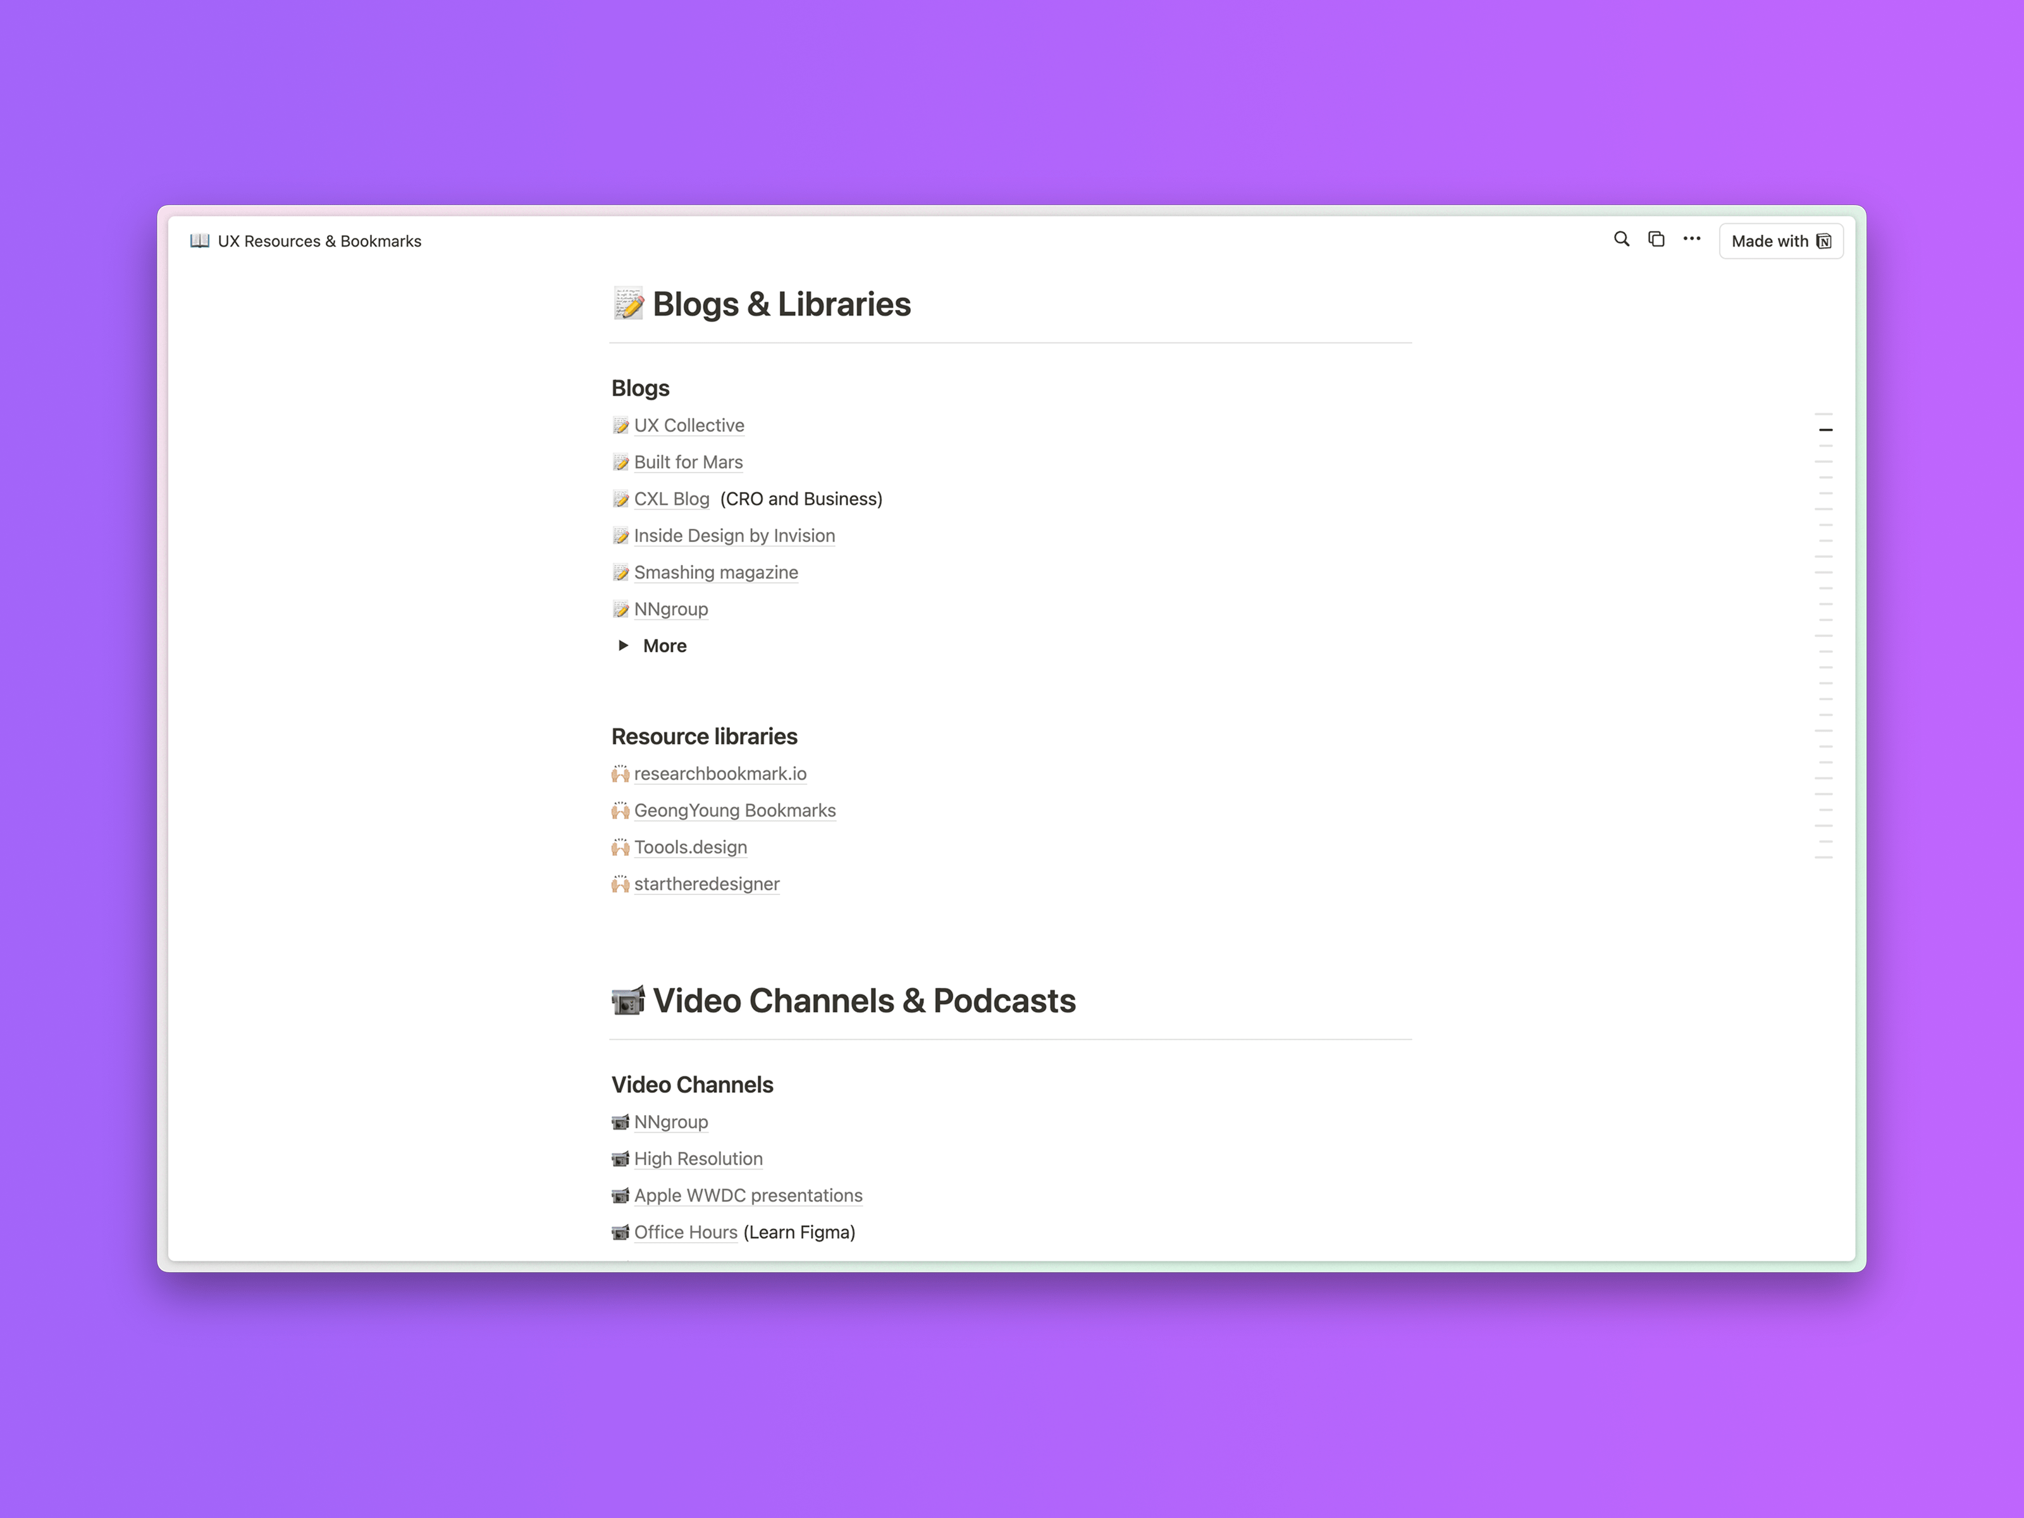
Task: Open the GeongYoung Bookmarks link
Action: (x=735, y=811)
